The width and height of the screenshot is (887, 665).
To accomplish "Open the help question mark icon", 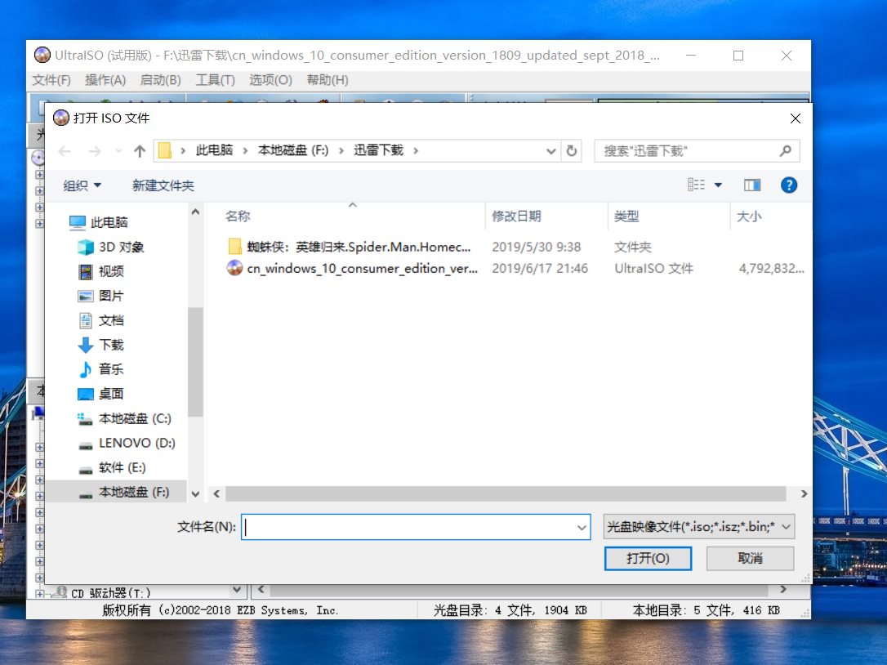I will 788,185.
